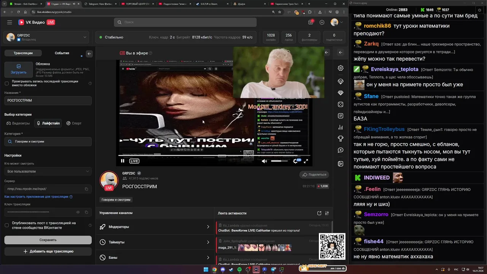Screen dimensions: 487x274
Task: Switch to ТОРГОВЫЙ ЦЕНТР browser tab
Action: 137,4
